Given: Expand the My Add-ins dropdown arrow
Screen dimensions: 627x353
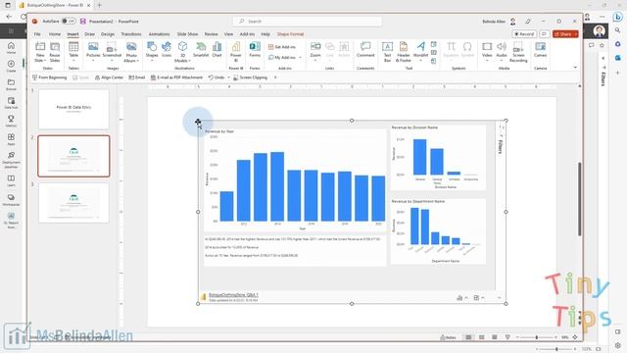Looking at the screenshot, I should pyautogui.click(x=301, y=58).
